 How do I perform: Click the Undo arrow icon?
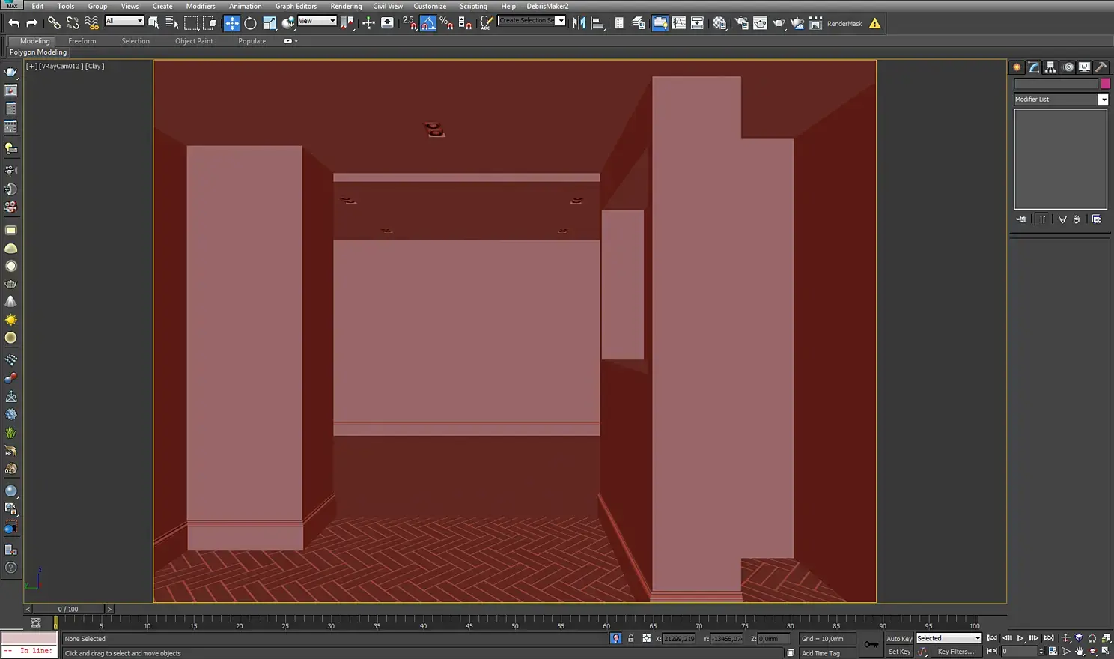(13, 23)
